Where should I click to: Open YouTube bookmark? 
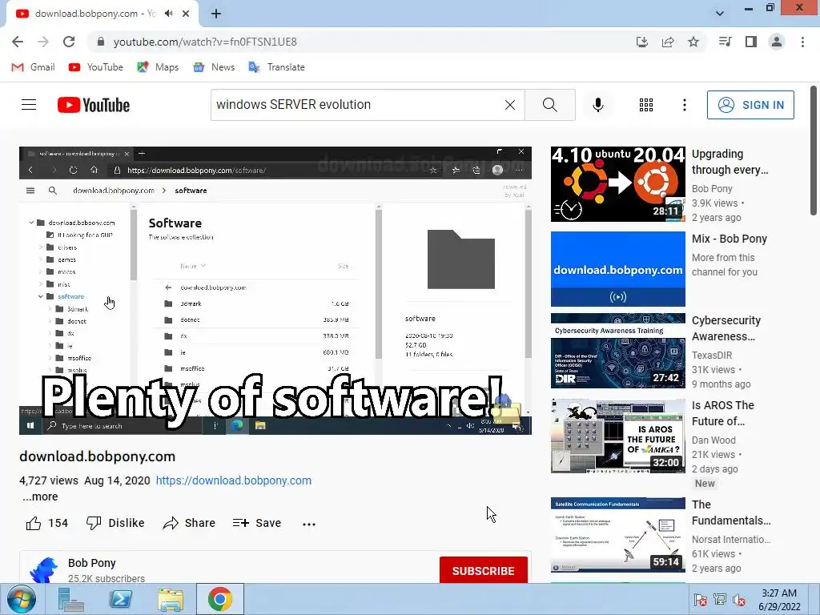click(x=96, y=67)
